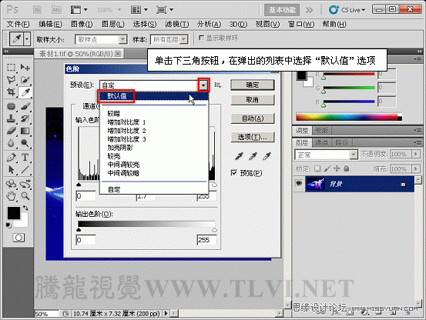Open 取样大小 sample size dropdown
The height and width of the screenshot is (320, 426).
click(x=122, y=39)
